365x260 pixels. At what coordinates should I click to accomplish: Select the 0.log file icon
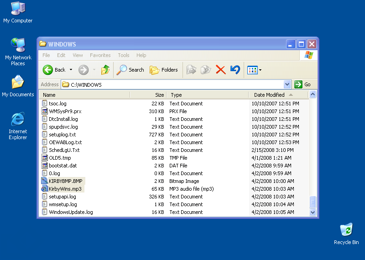(44, 173)
